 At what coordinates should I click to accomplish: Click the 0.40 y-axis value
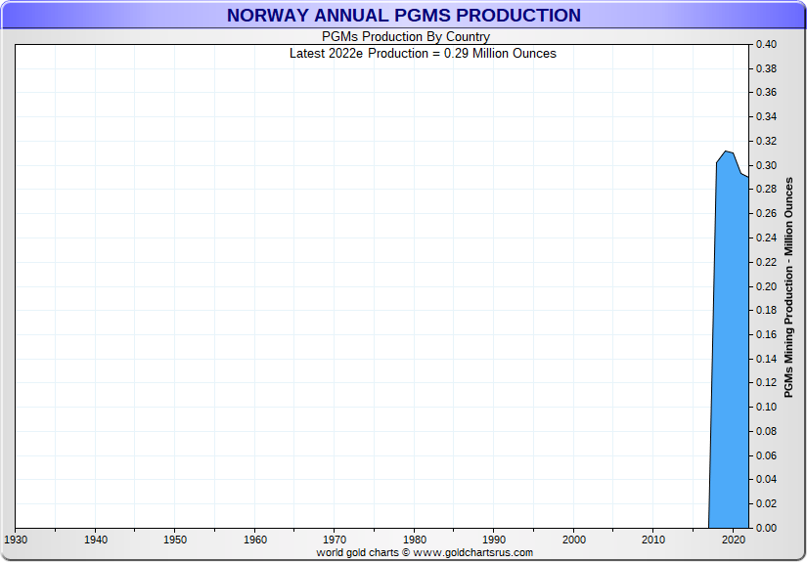point(765,45)
